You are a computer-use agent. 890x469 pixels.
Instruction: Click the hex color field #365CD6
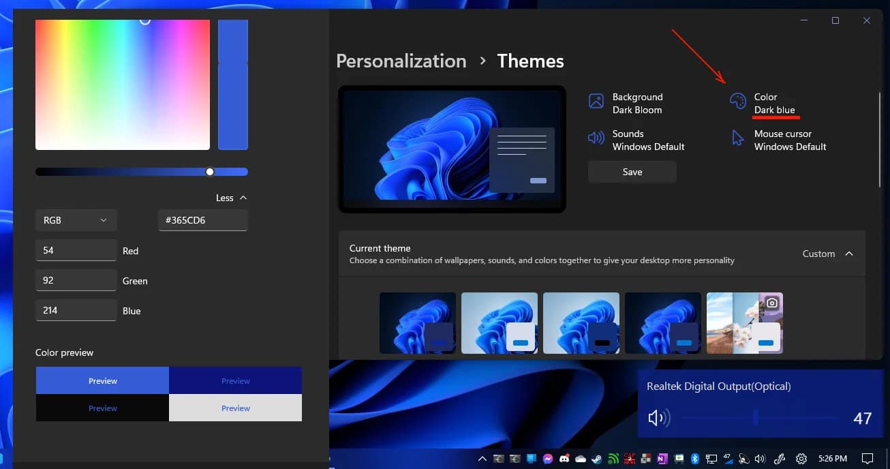click(203, 220)
